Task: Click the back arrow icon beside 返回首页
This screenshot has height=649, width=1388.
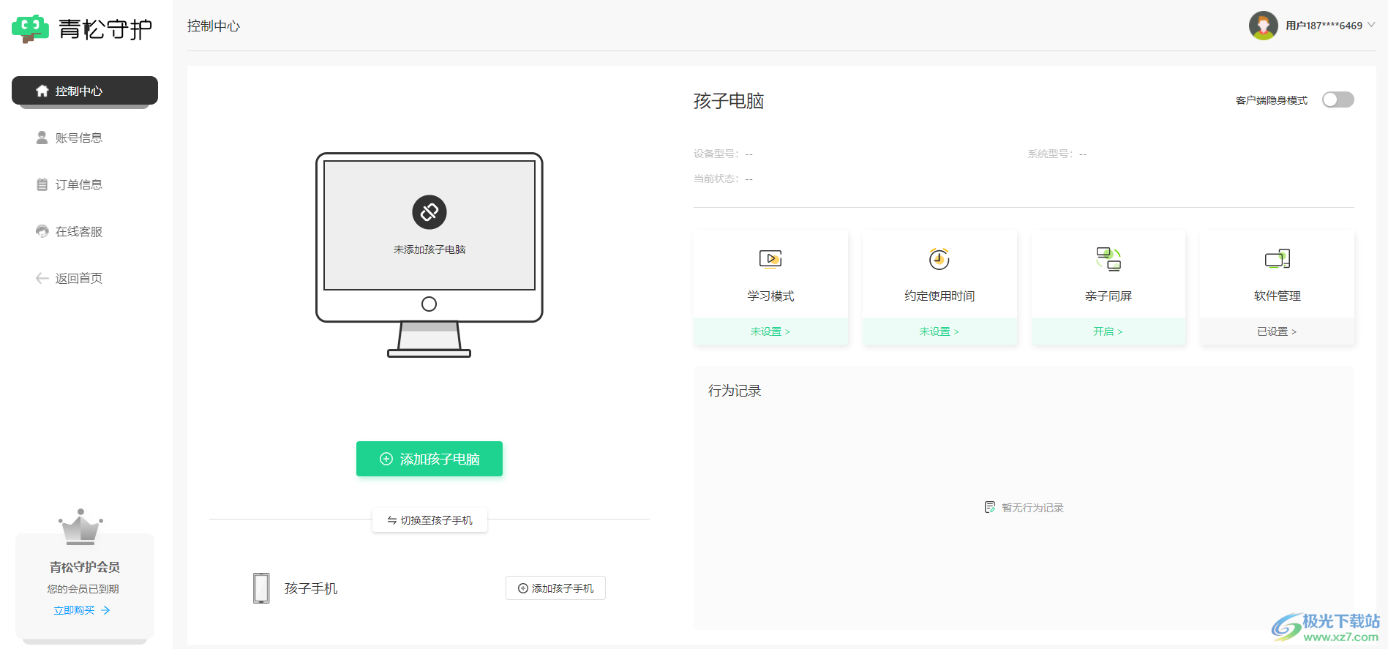Action: click(42, 278)
